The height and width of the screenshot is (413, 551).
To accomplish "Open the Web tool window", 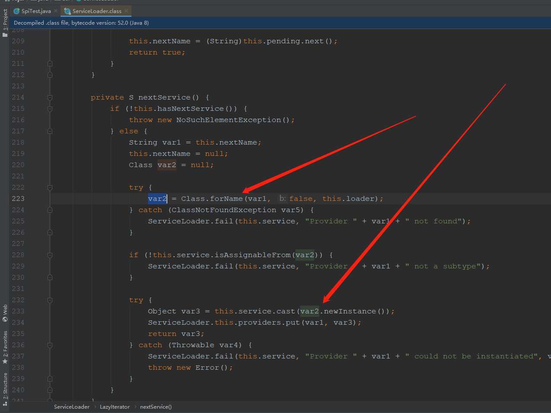I will click(x=5, y=313).
